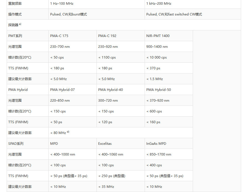Select the 1 Hz–100 MHz cell

click(x=62, y=4)
